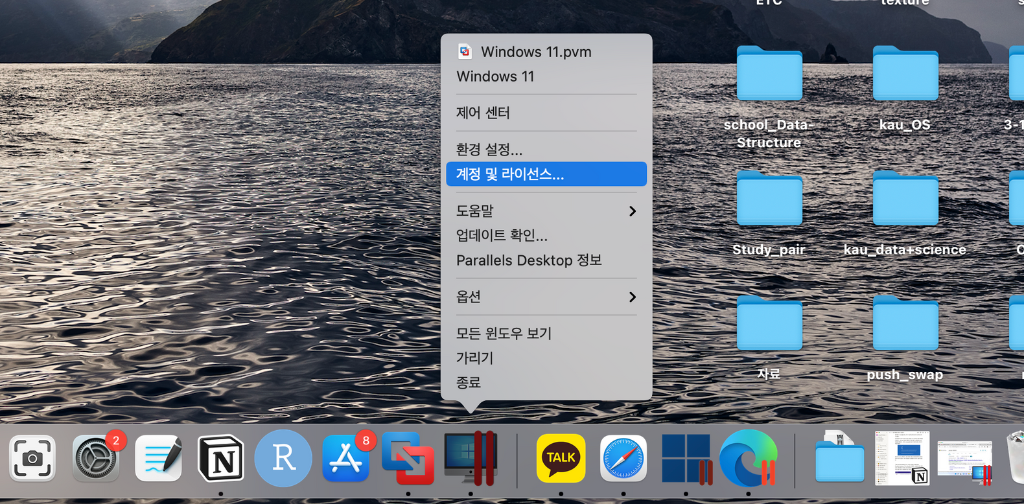Launch the GoodNotes pen-and-paper app
1024x504 pixels.
(x=159, y=459)
